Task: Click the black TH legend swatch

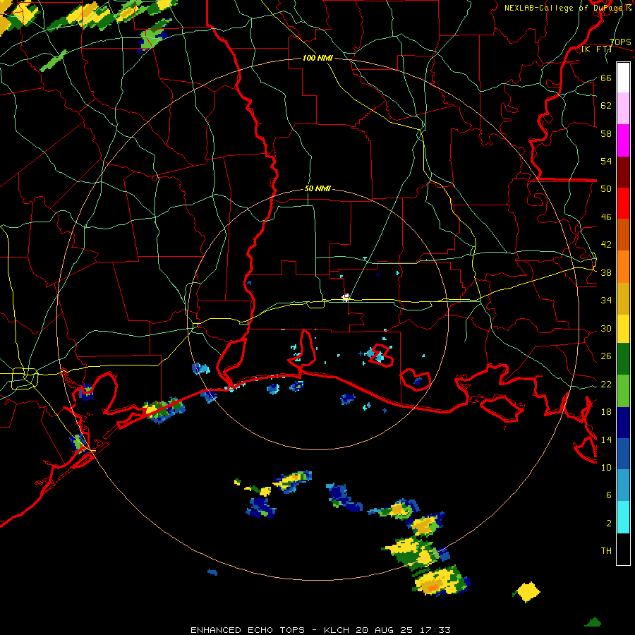Action: (x=623, y=549)
